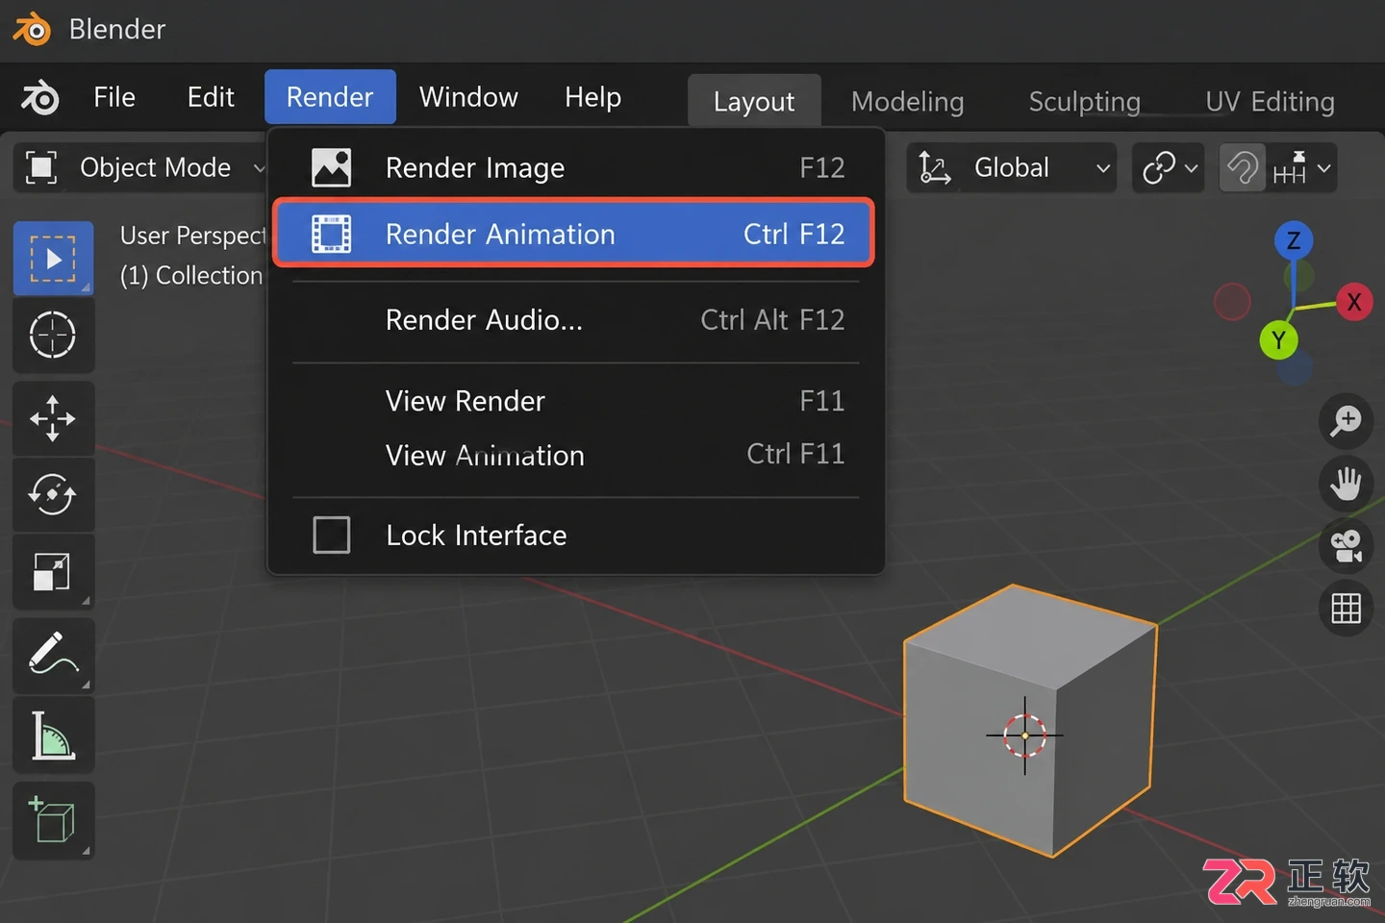Select the Measure tool

53,735
